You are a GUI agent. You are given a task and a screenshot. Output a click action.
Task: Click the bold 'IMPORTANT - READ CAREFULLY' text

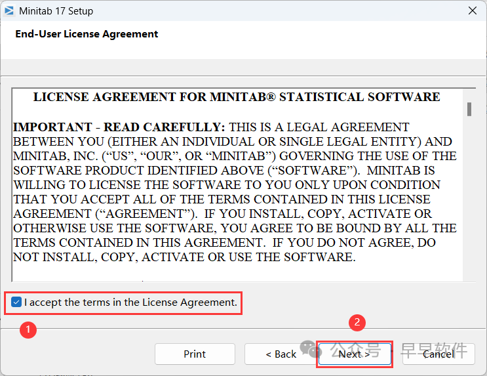pyautogui.click(x=119, y=127)
